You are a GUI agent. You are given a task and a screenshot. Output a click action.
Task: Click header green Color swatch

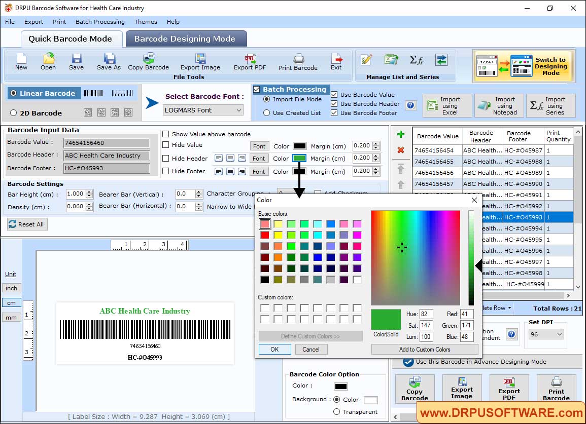tap(299, 158)
